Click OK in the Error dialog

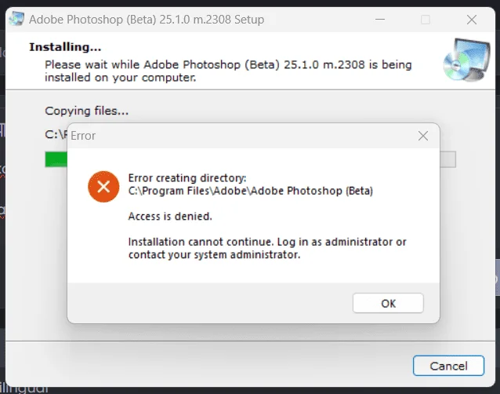pos(388,303)
